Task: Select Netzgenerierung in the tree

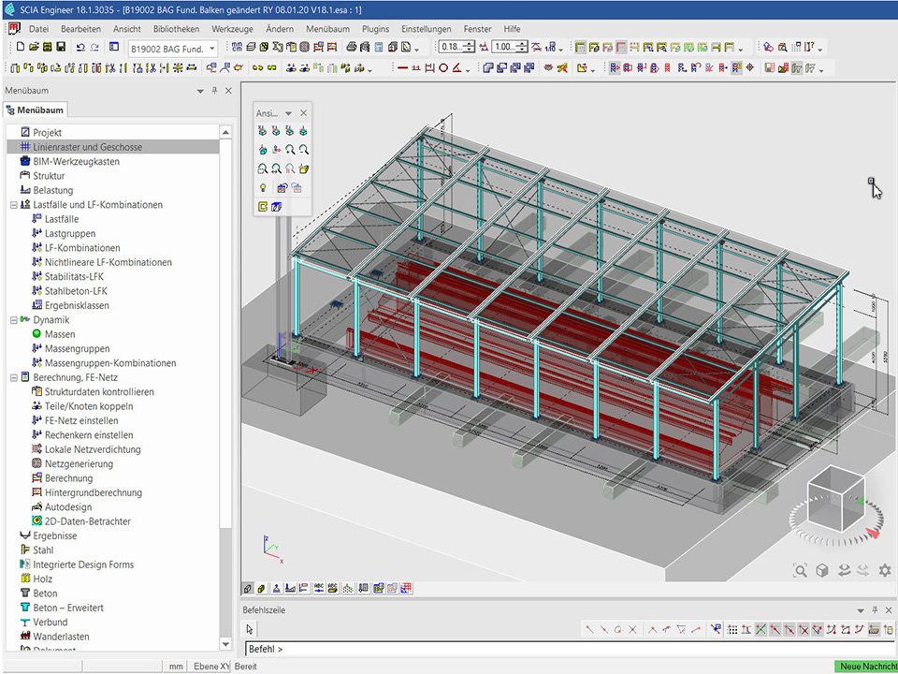Action: pyautogui.click(x=79, y=463)
